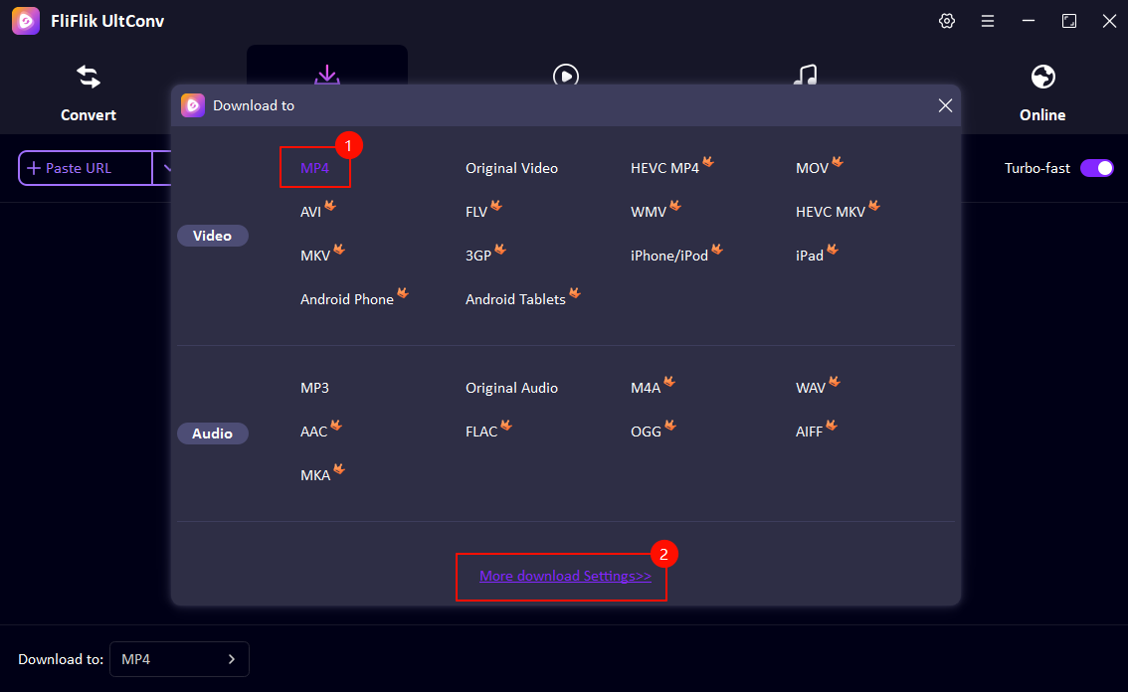Open More download Settings link

point(565,577)
